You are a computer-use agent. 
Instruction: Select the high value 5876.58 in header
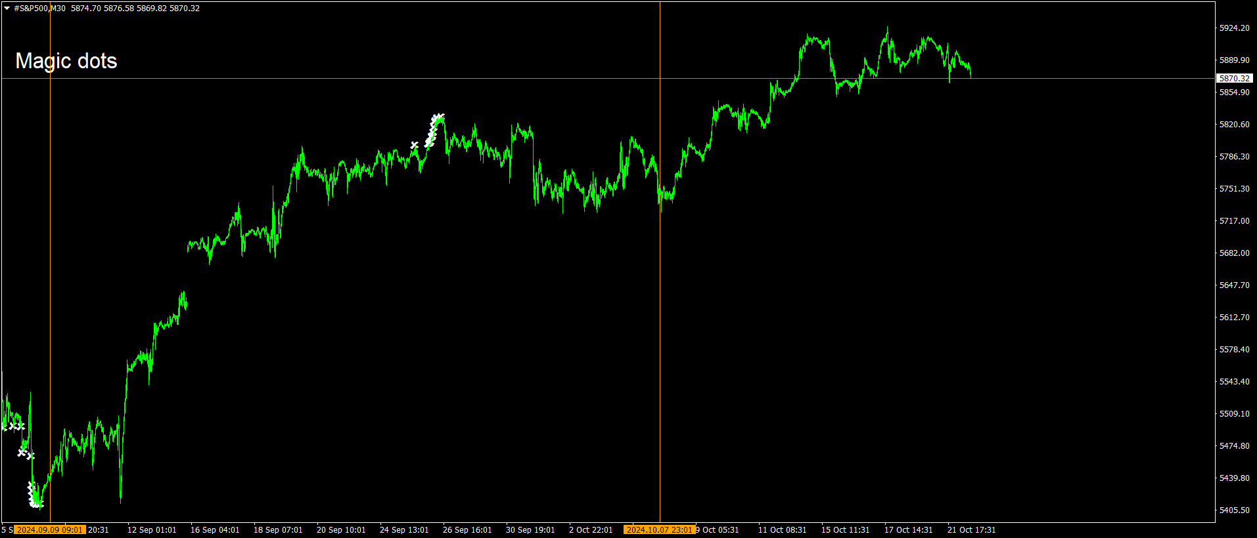click(x=119, y=9)
